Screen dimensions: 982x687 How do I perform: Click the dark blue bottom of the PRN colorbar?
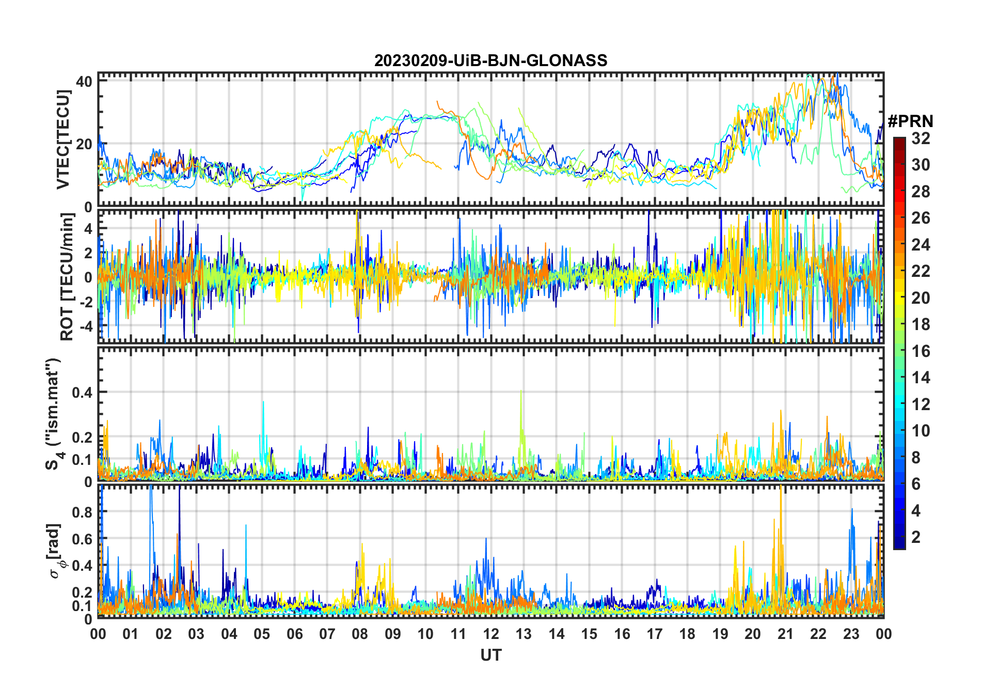(899, 542)
